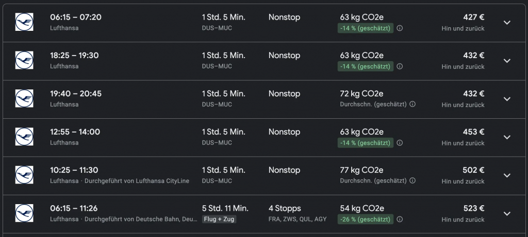Expand the 18:25 – 19:30 flight details

tap(506, 61)
